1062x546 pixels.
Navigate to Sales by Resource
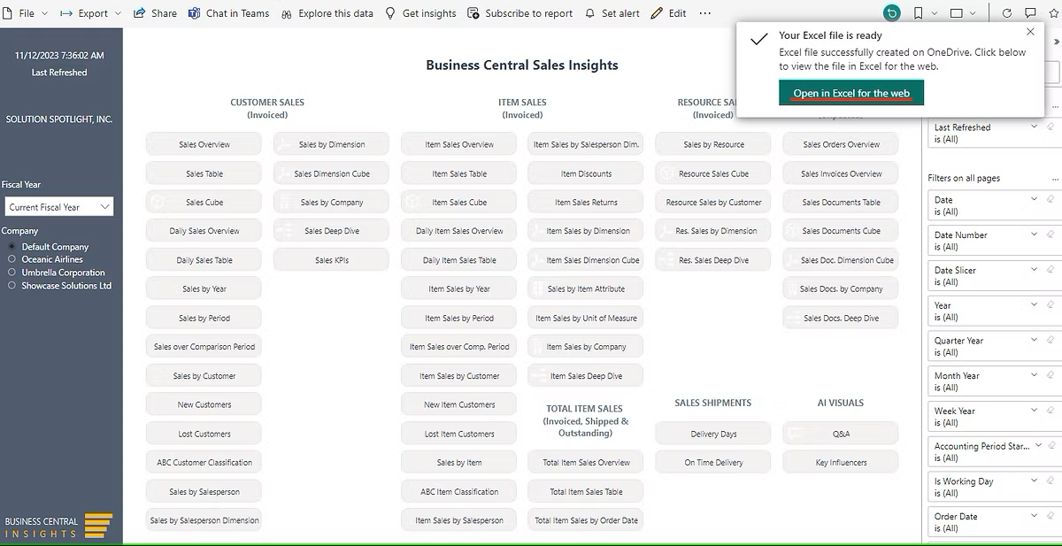click(x=713, y=144)
